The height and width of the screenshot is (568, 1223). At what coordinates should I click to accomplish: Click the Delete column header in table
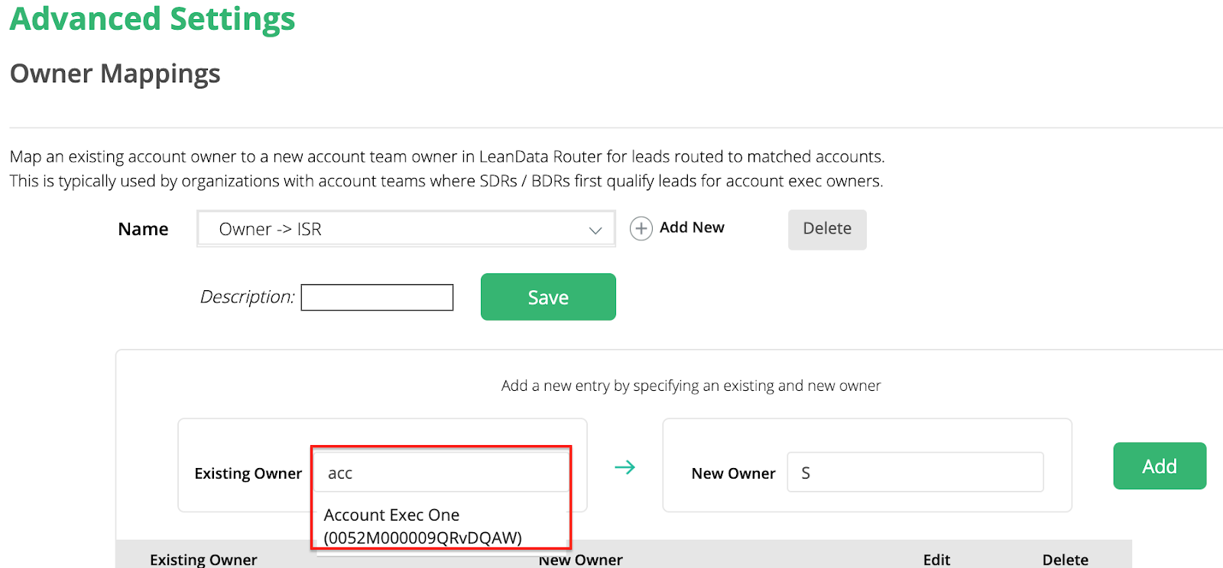[1066, 560]
